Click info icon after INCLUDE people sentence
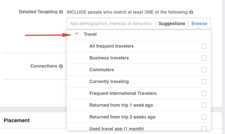The height and width of the screenshot is (134, 225). 191,12
